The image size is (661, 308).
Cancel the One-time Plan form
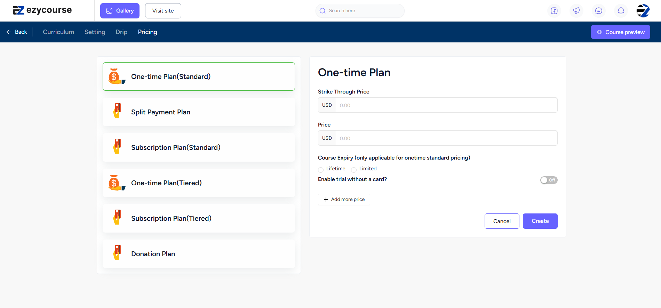pos(502,221)
